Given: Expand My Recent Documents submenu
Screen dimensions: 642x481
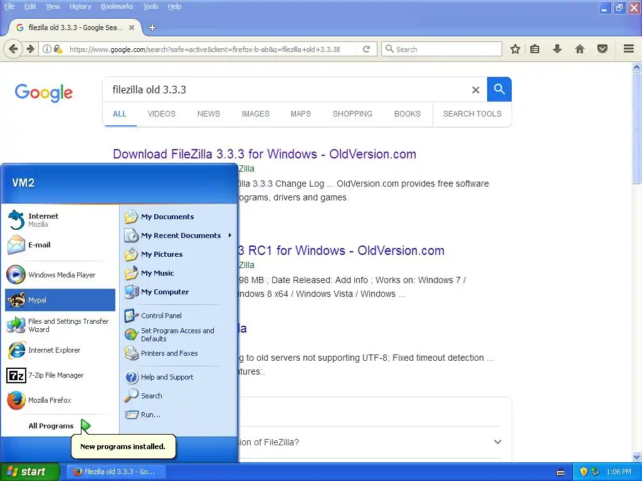Looking at the screenshot, I should 179,235.
